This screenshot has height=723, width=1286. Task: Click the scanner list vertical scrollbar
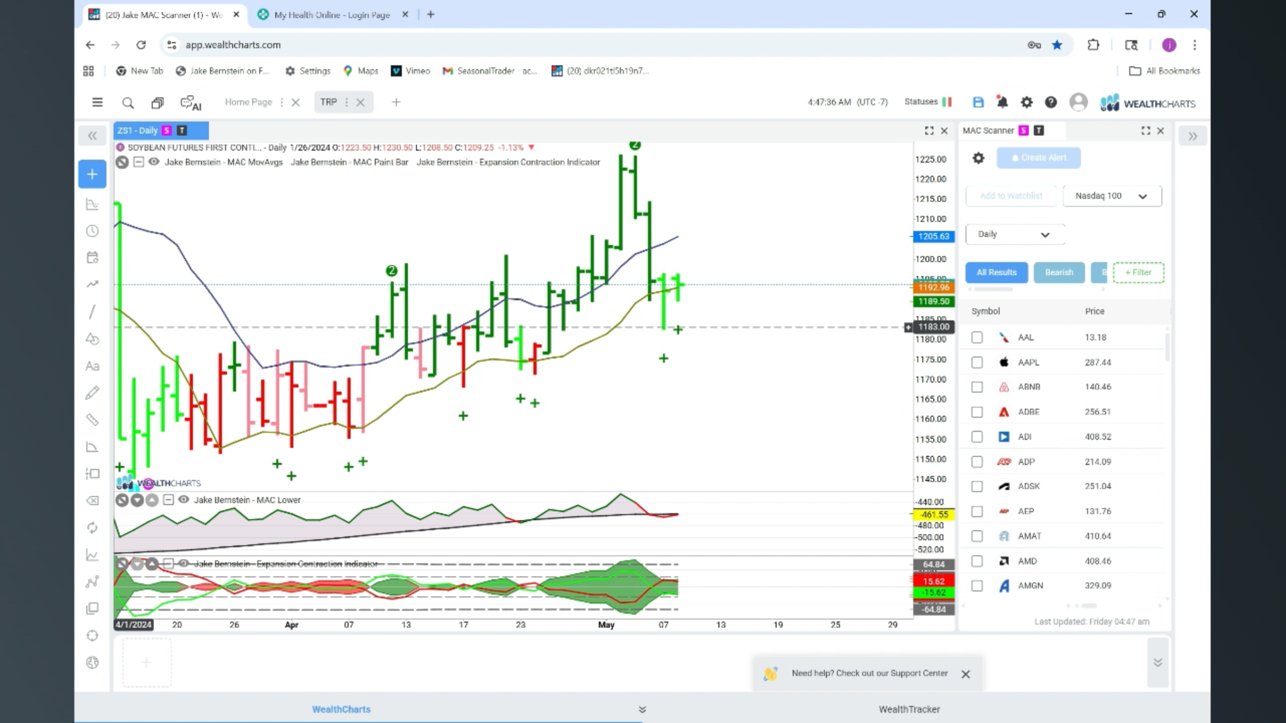tap(1167, 347)
